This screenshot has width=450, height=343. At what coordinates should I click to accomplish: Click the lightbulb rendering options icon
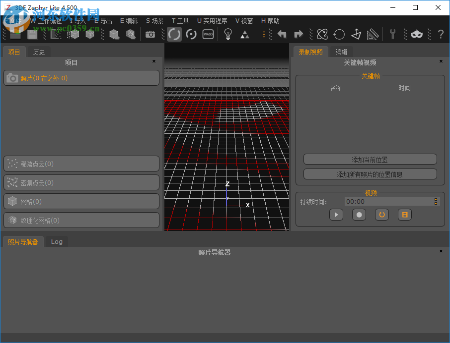tap(227, 34)
